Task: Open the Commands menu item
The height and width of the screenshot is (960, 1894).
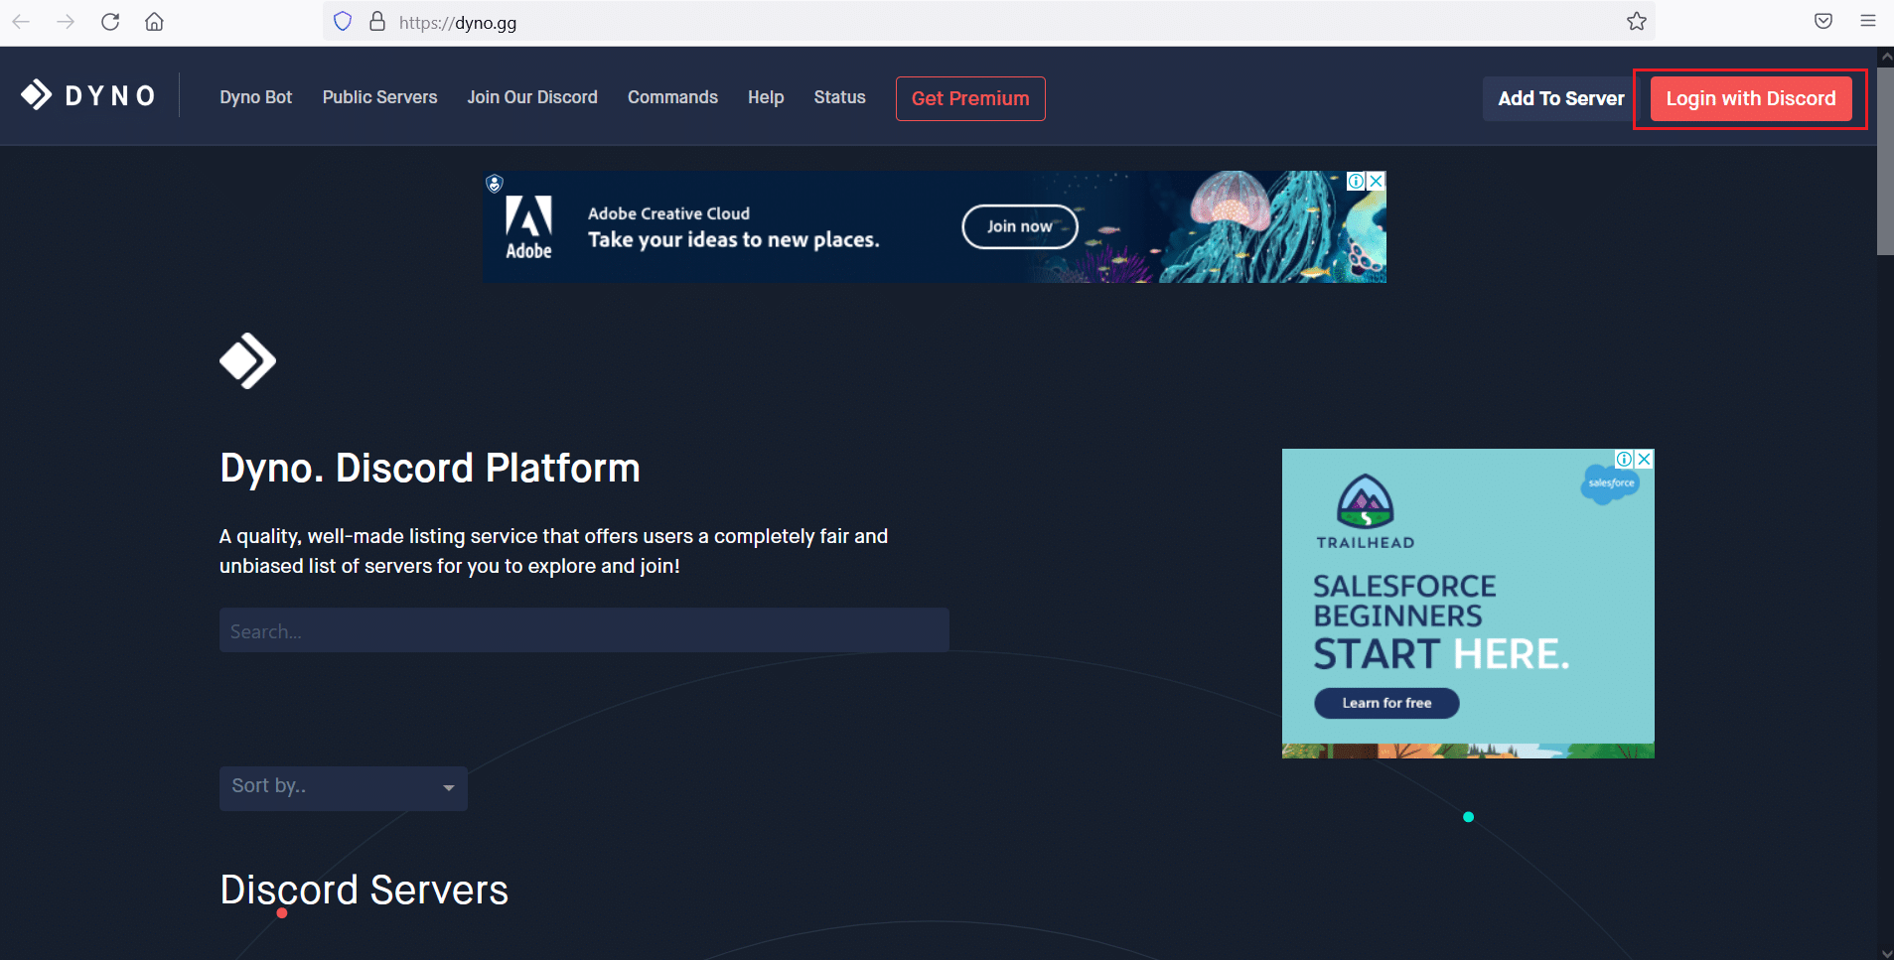Action: coord(672,97)
